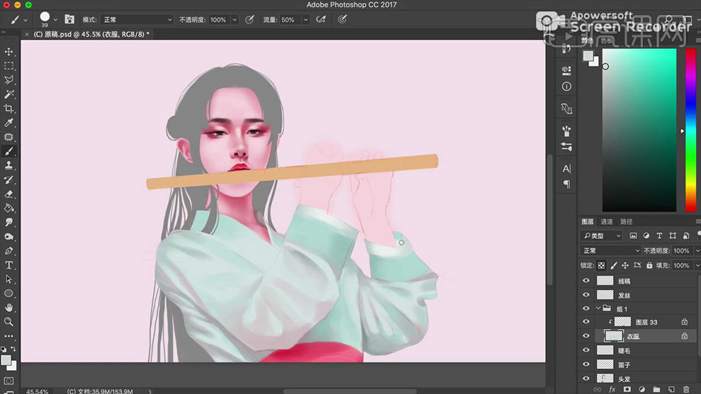Toggle lock position in Layers panel
The width and height of the screenshot is (701, 394).
(x=625, y=265)
